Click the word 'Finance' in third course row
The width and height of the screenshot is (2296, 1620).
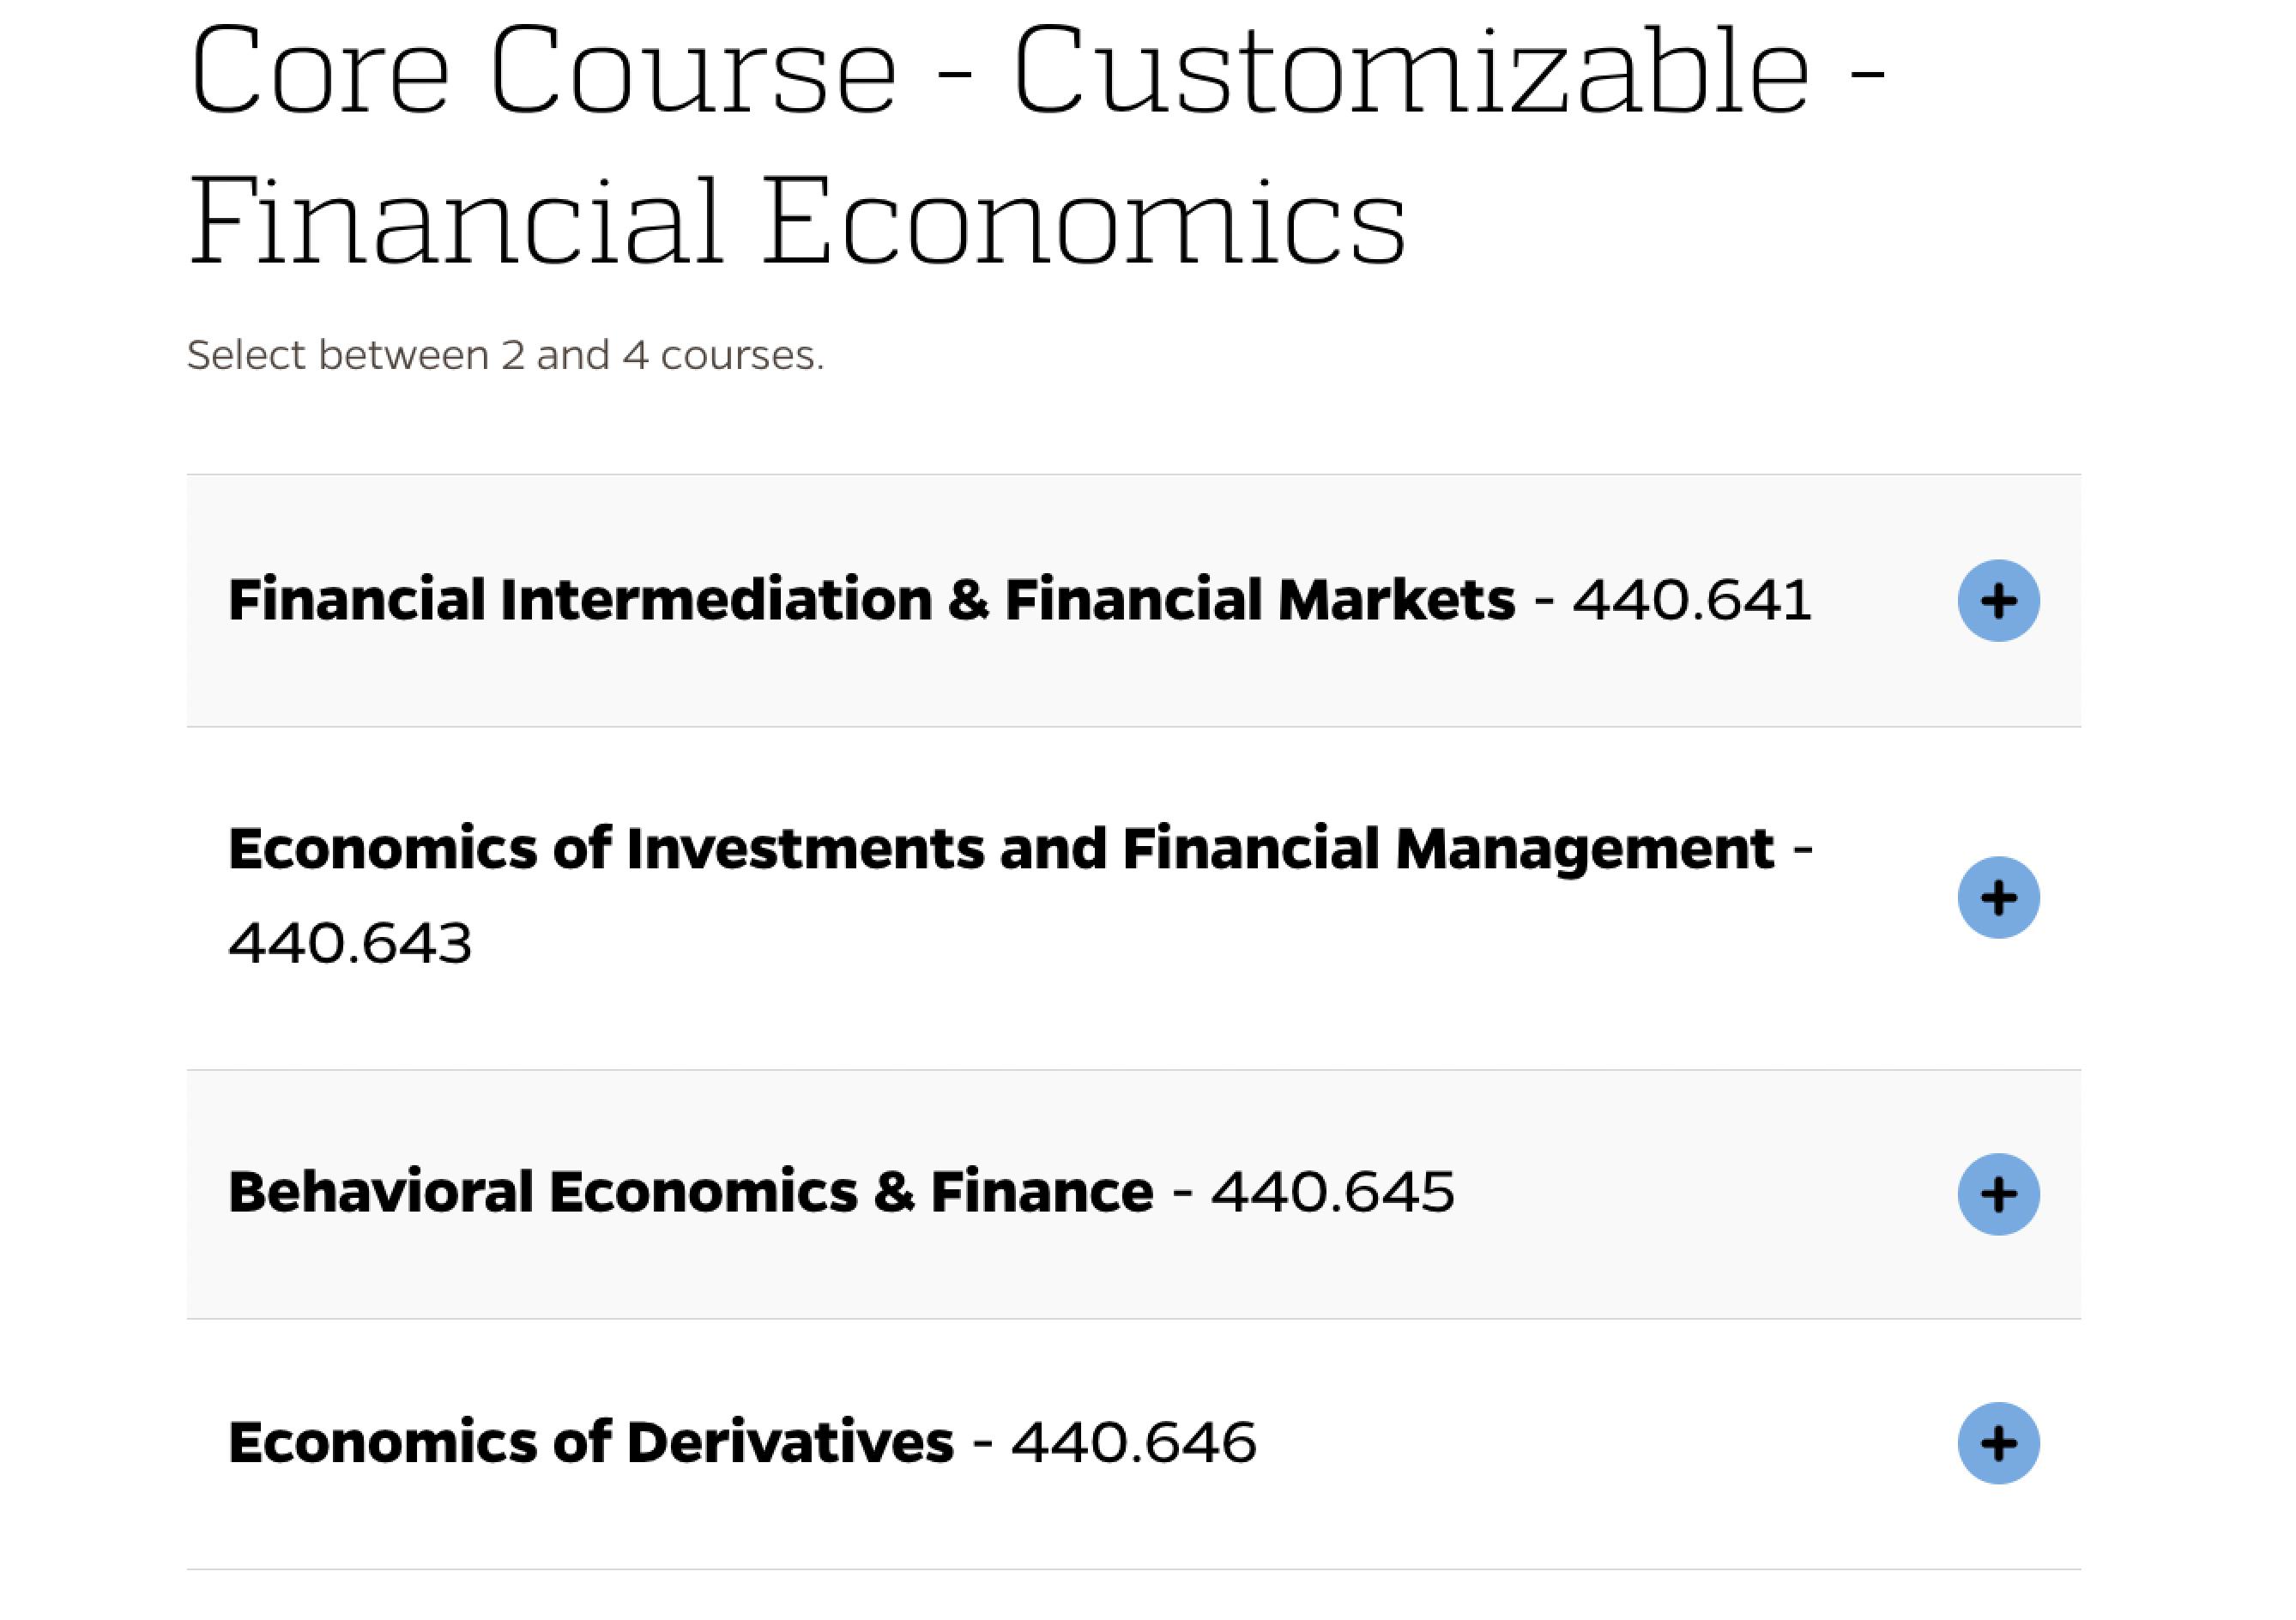(1041, 1192)
